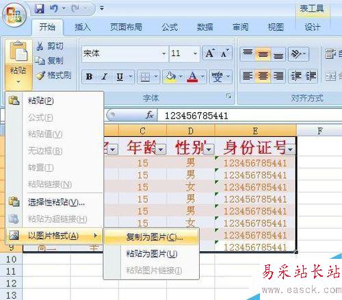Select column D header
342x300 pixels.
coord(191,131)
